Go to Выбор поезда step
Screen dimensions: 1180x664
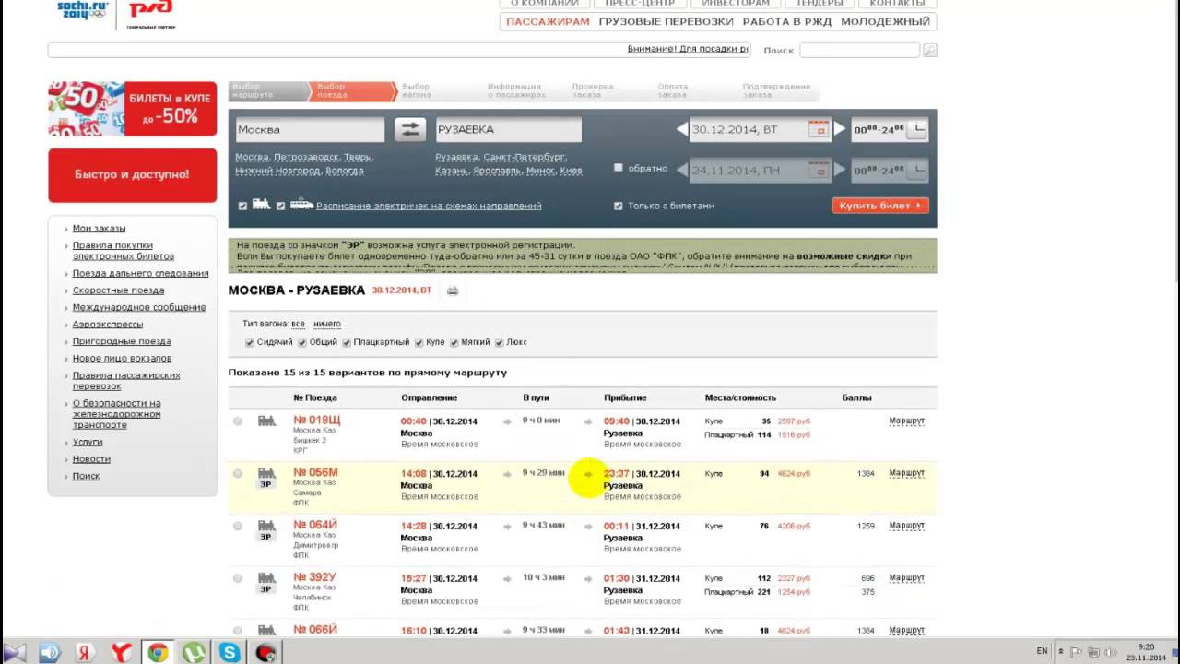pyautogui.click(x=353, y=90)
